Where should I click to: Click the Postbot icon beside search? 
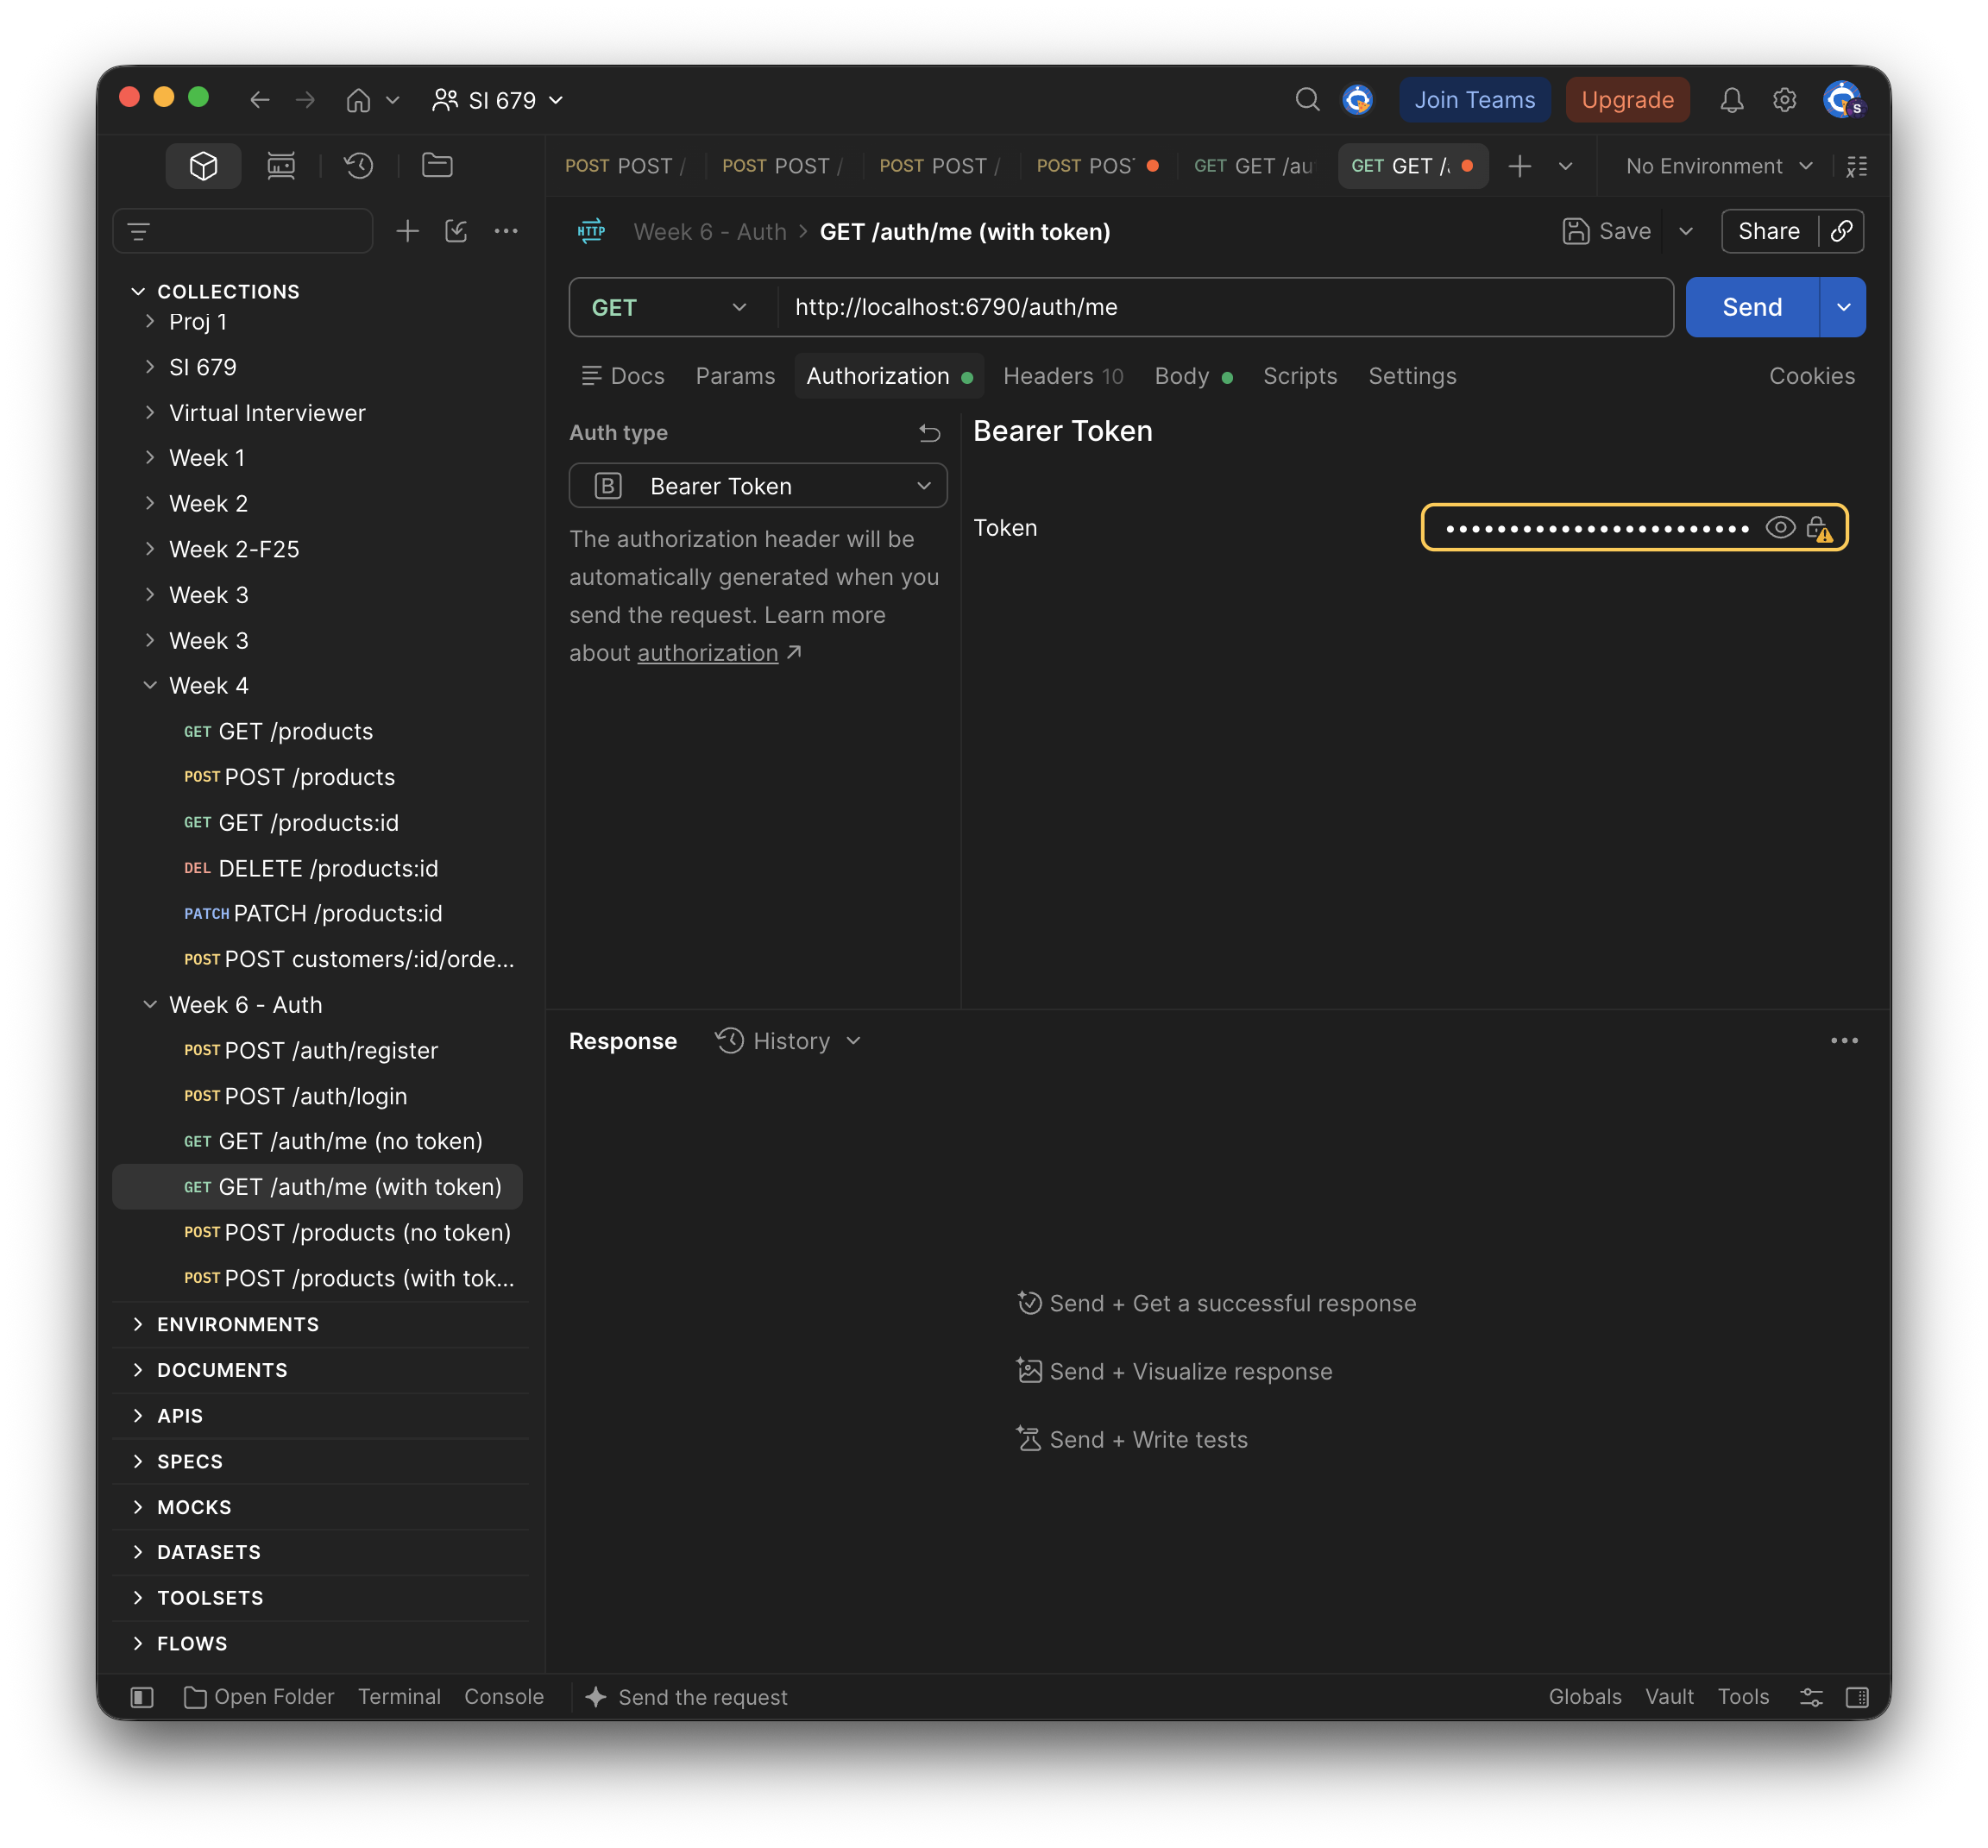click(x=1357, y=100)
